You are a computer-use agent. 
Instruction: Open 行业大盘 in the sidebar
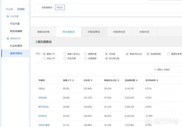tap(15, 24)
